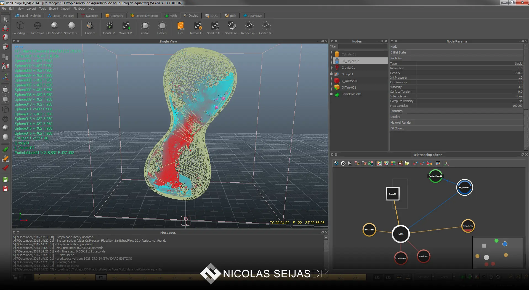Click frame 122 marker on timeline
529x290 pixels.
coord(101,277)
